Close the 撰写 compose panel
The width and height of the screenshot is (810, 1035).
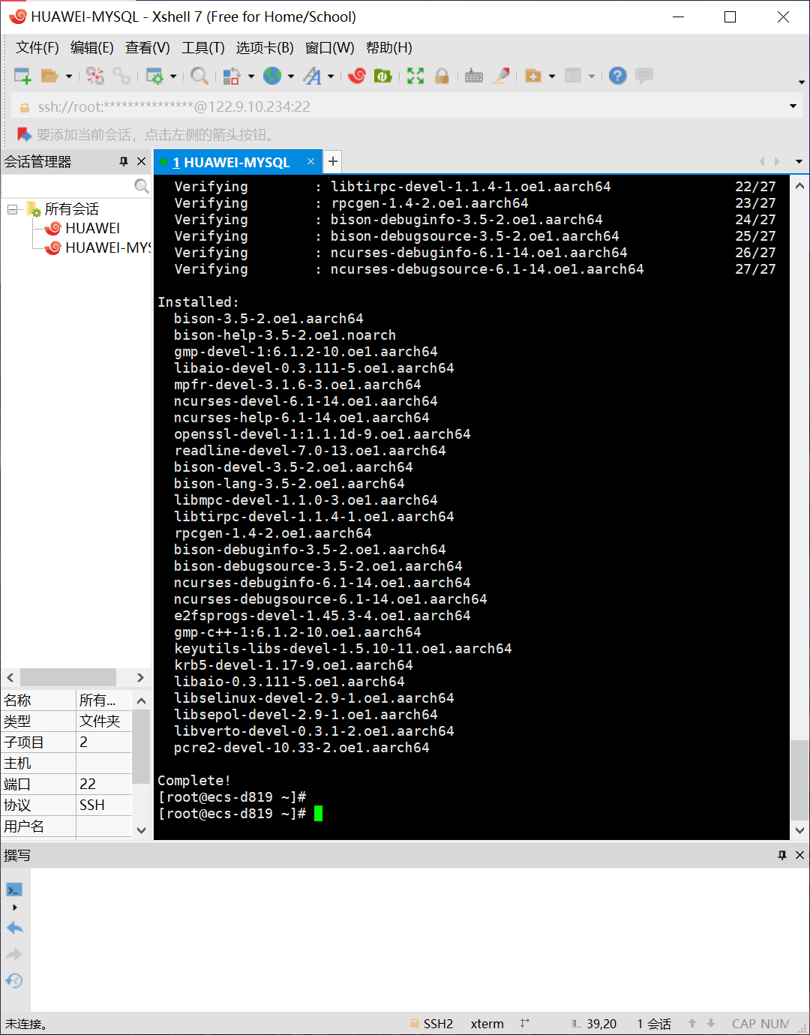coord(799,855)
